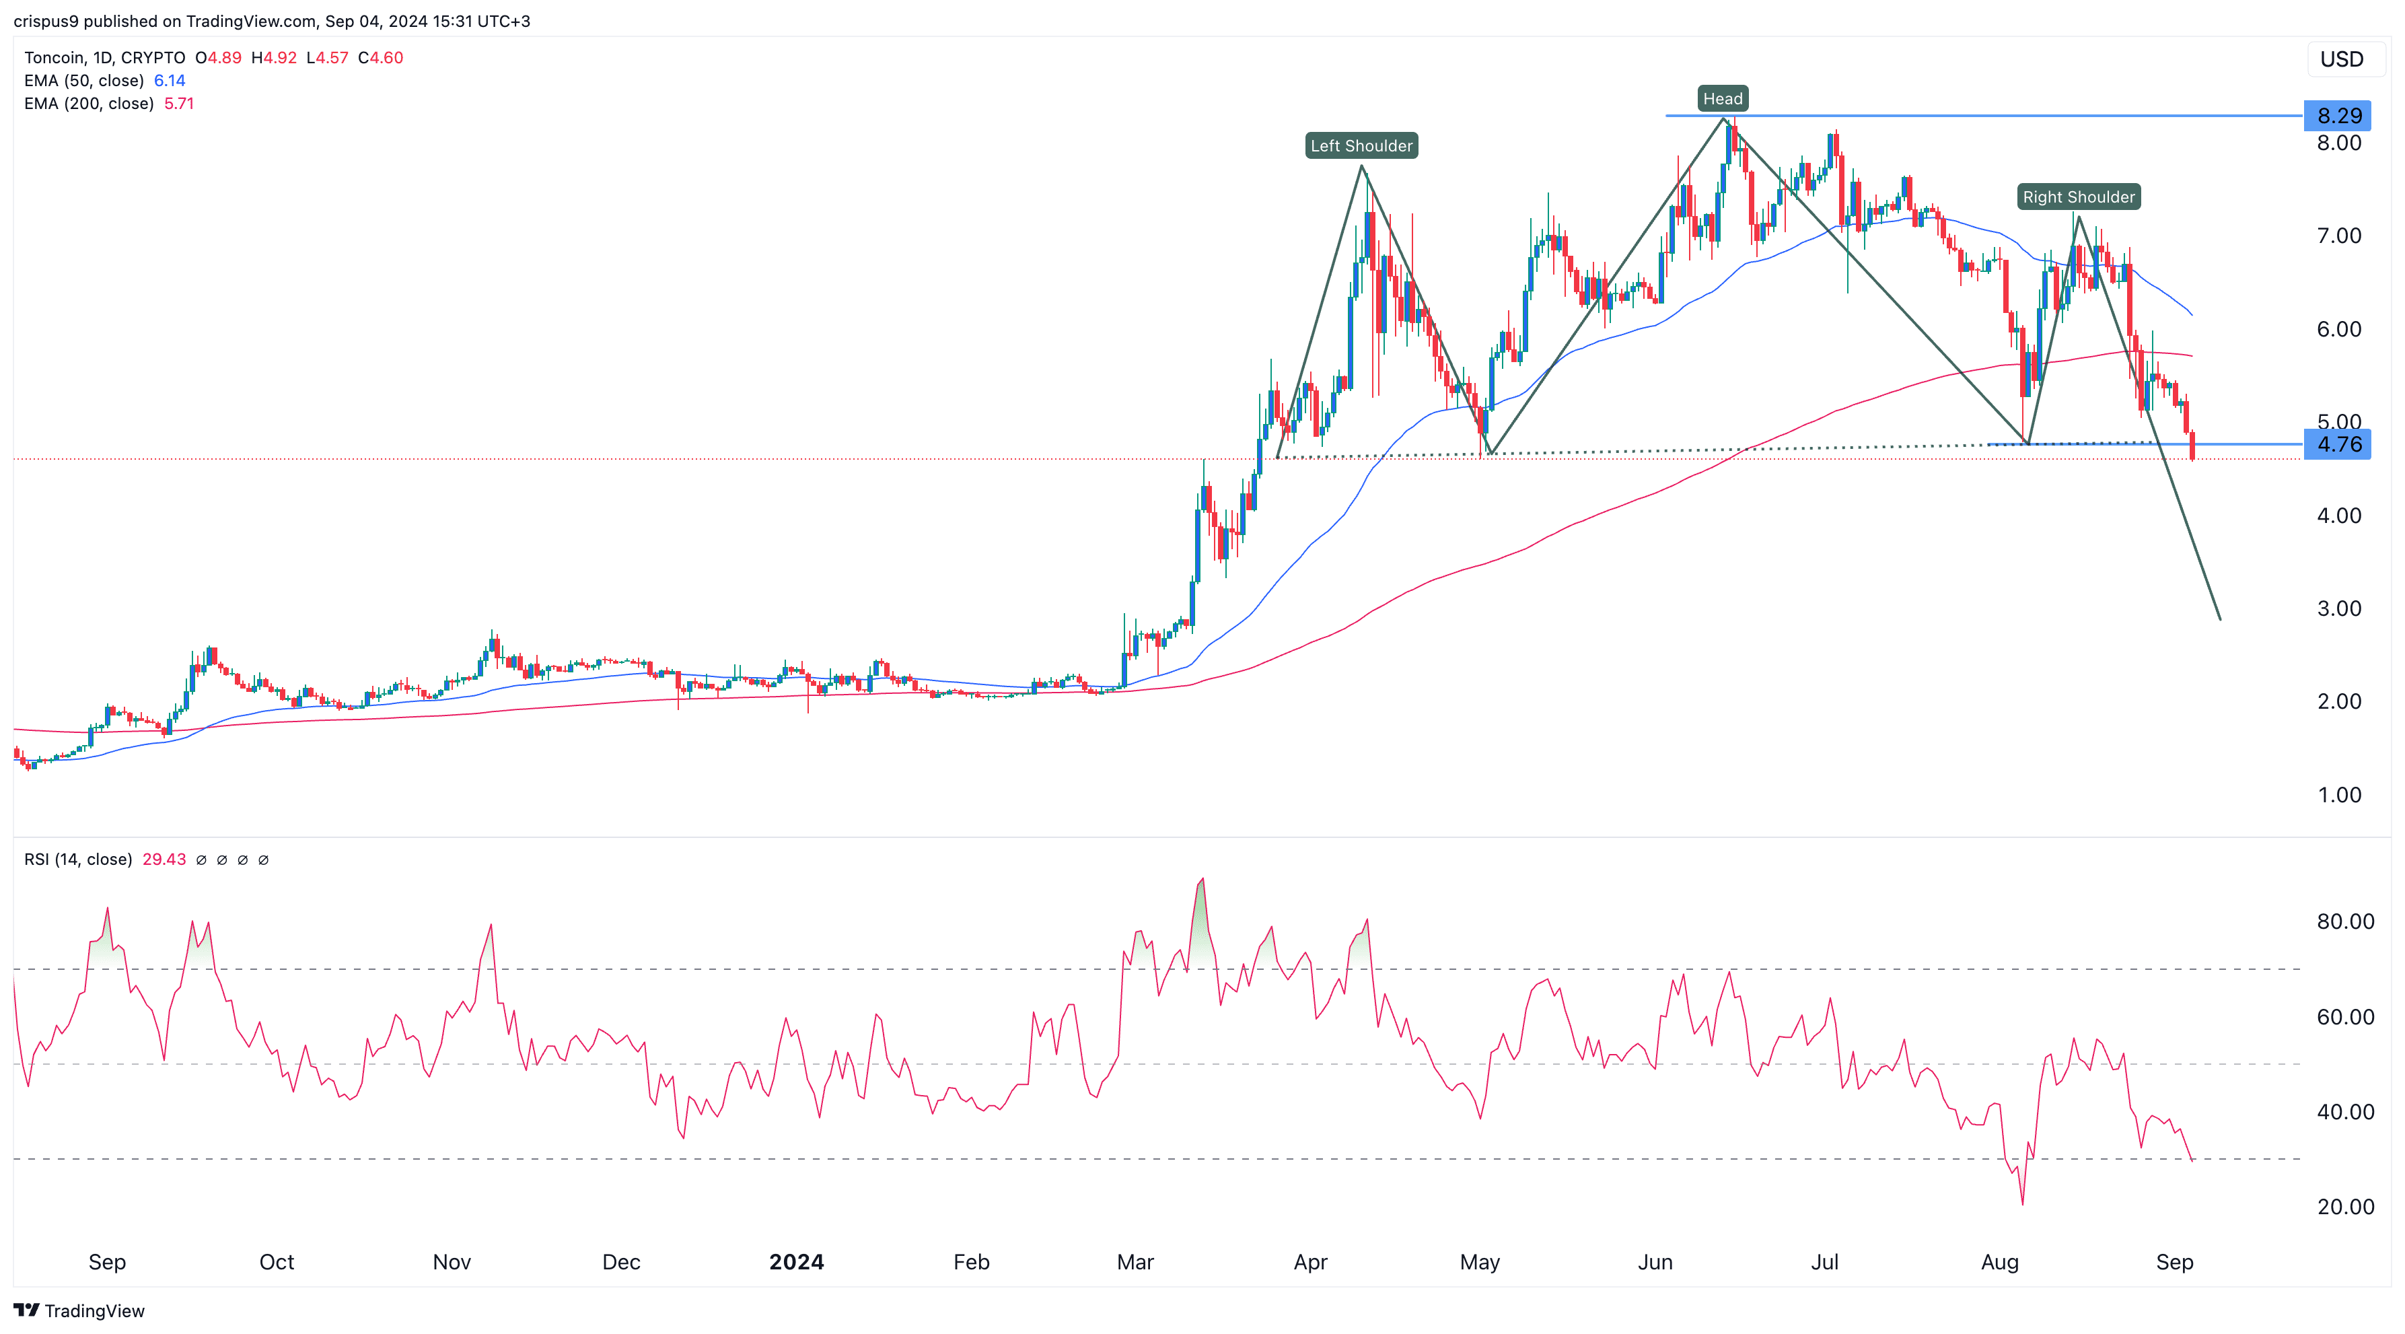Screen dimensions: 2405x1334
Task: Click the TradingView wordmark text
Action: pyautogui.click(x=94, y=1310)
